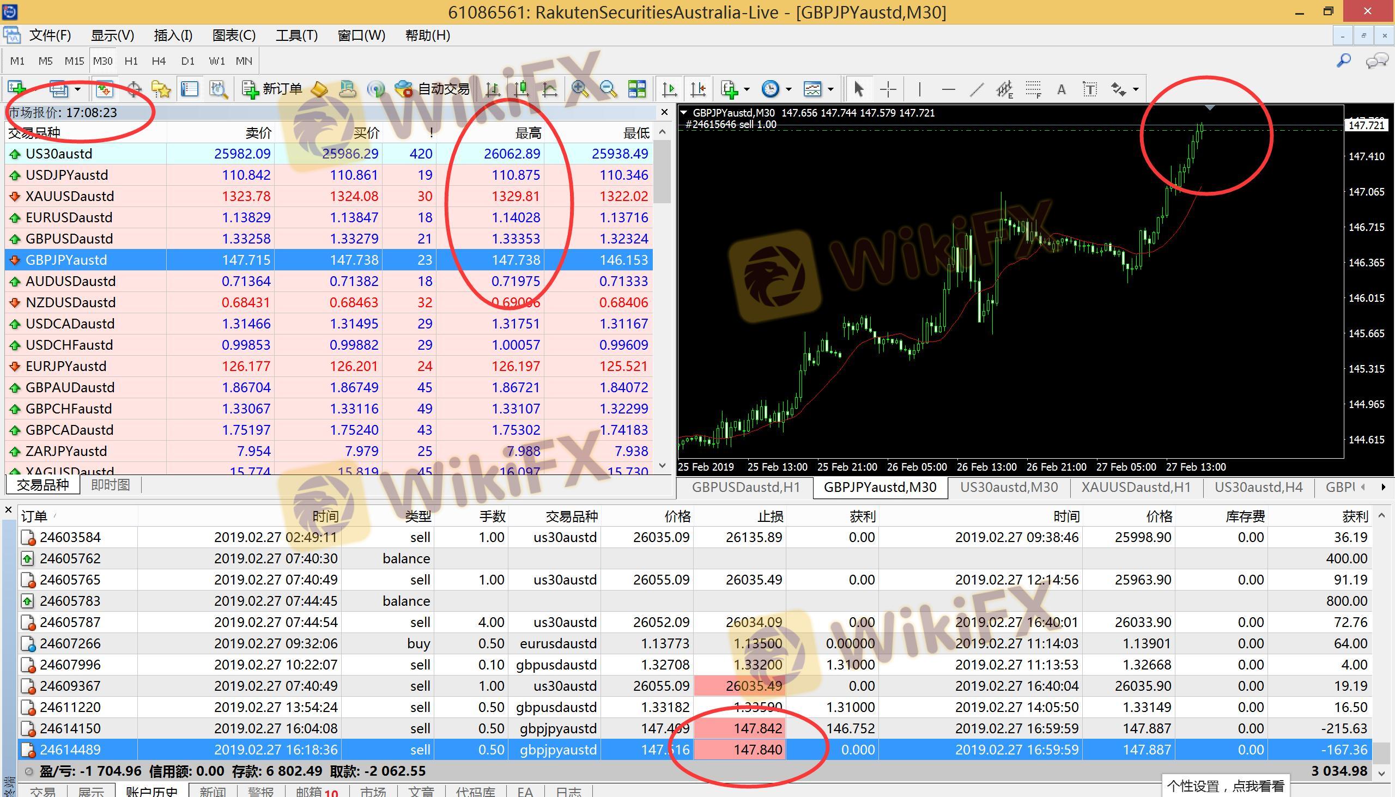Select the draw trendline tool
The width and height of the screenshot is (1395, 797).
(x=976, y=89)
